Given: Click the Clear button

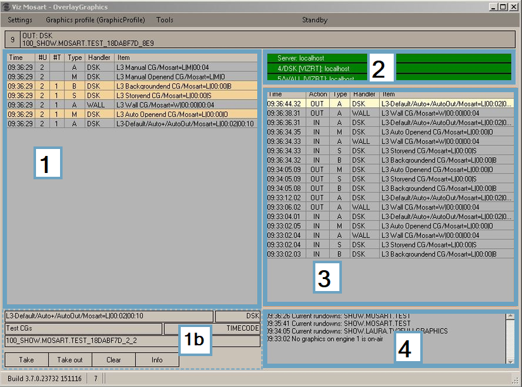Looking at the screenshot, I should [113, 360].
